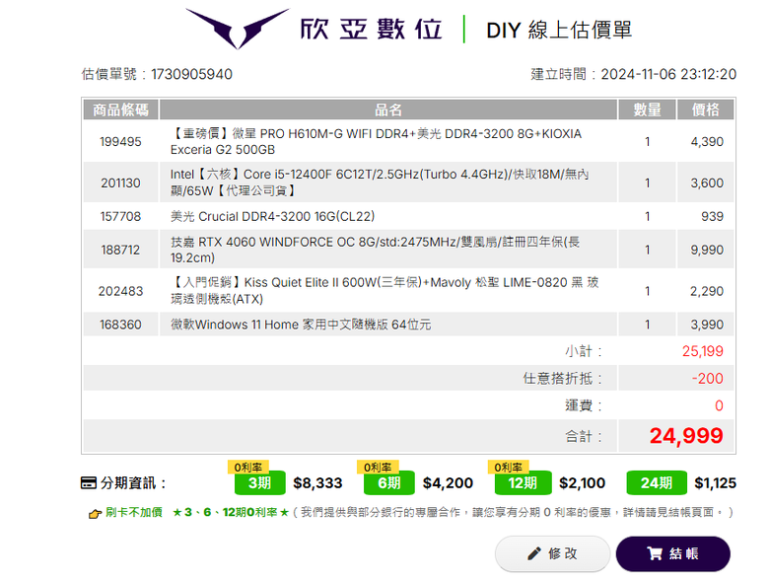Click the price 939
This screenshot has height=583, width=769.
[712, 216]
